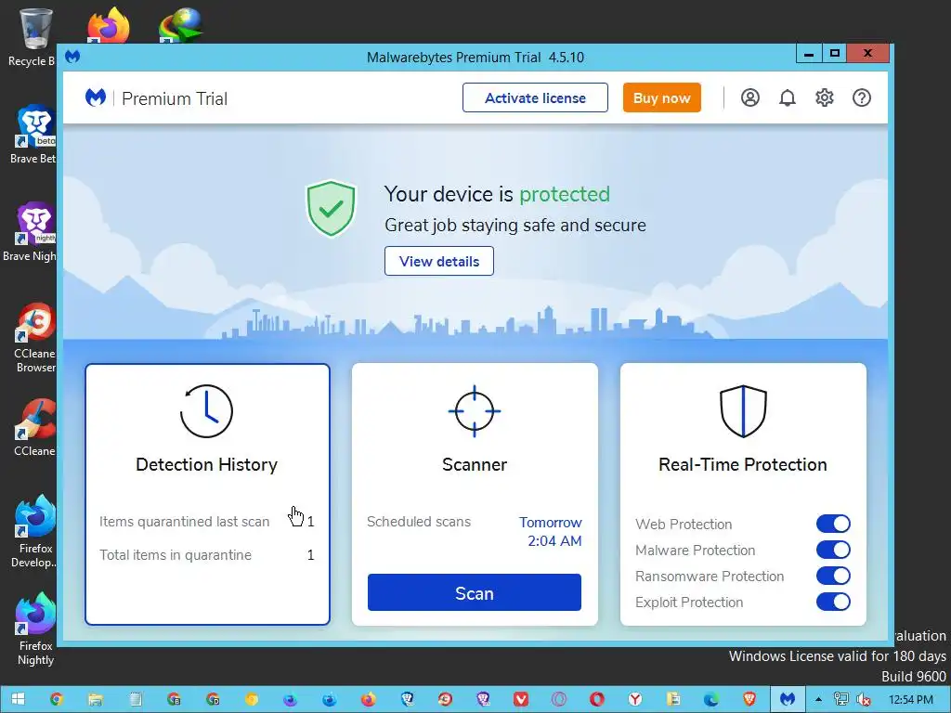Screen dimensions: 951x713
Task: Click the Detection History clock icon
Action: click(x=206, y=411)
